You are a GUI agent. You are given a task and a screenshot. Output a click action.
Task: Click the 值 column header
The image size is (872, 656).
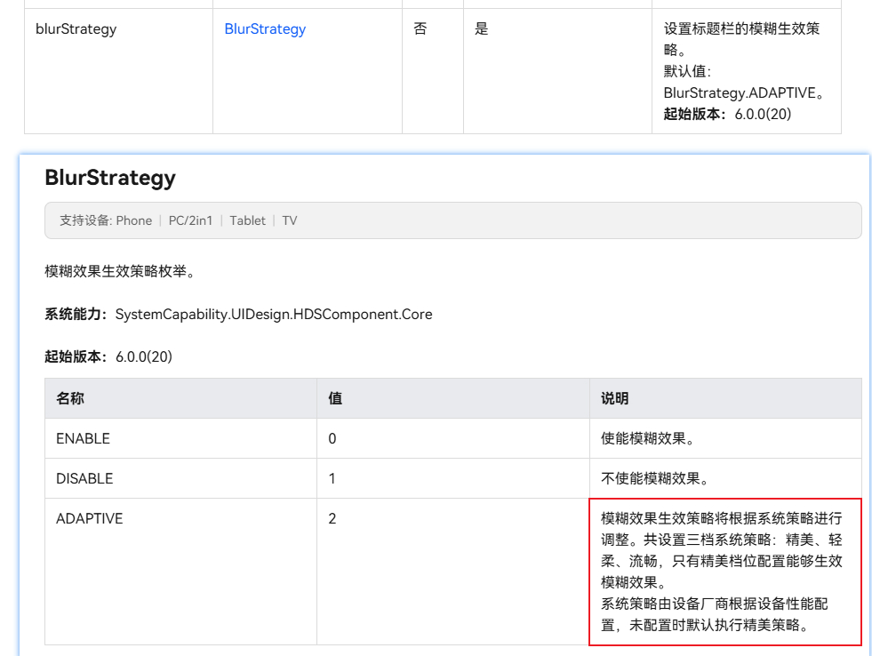point(335,398)
